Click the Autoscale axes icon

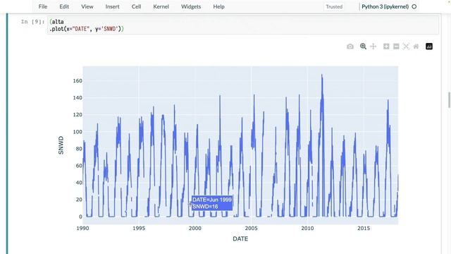point(406,47)
